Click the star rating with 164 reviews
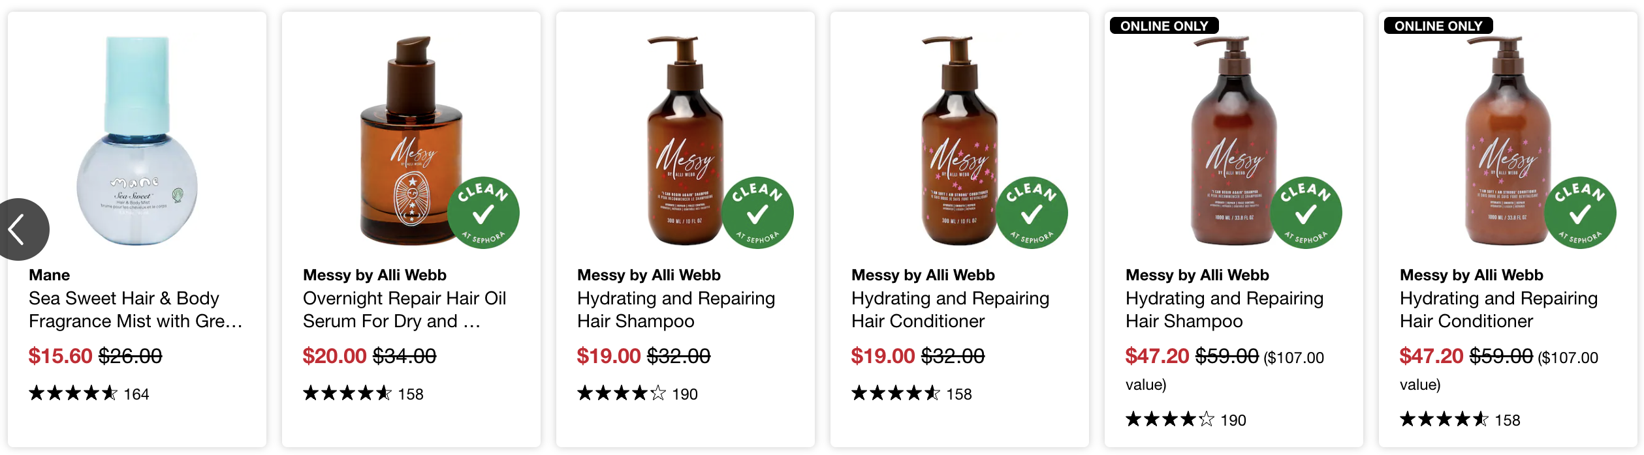 73,394
